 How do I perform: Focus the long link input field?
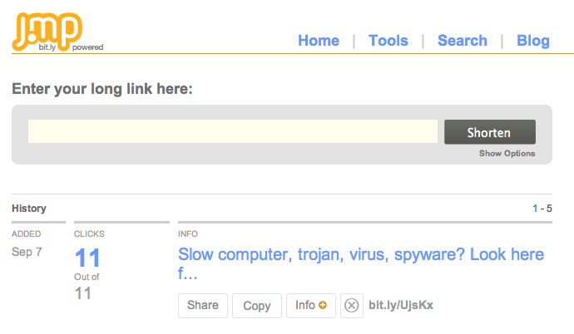[233, 131]
